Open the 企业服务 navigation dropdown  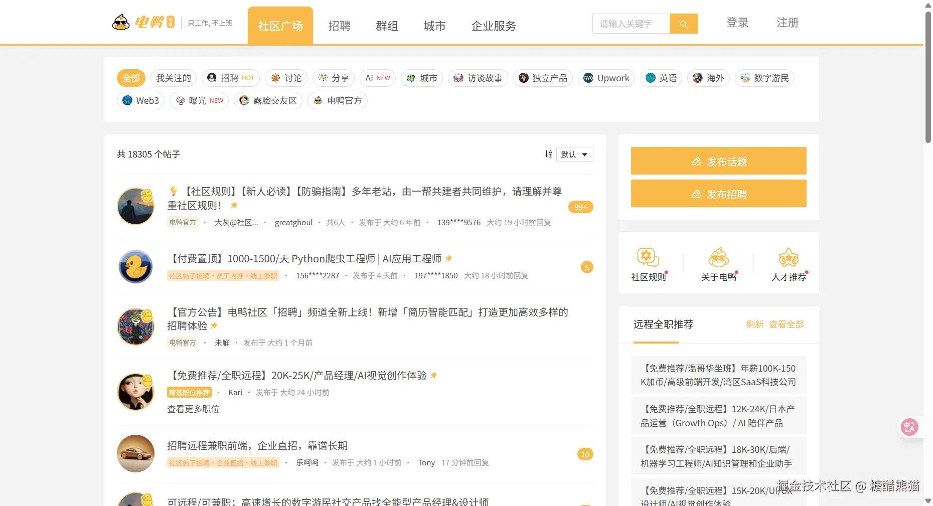point(494,26)
